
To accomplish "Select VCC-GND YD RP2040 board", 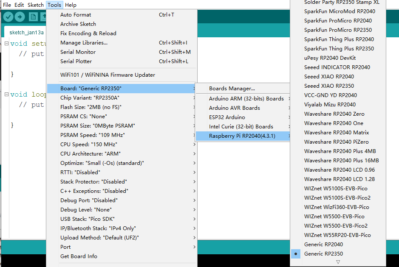I will [x=338, y=95].
